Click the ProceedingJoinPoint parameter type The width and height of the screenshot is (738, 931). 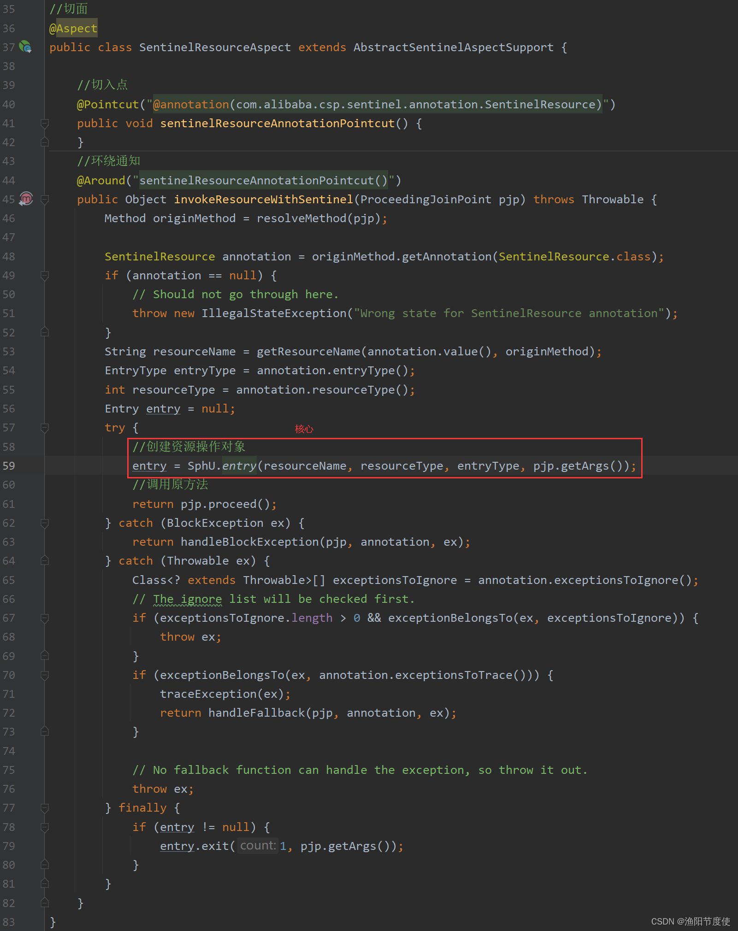[x=425, y=200]
